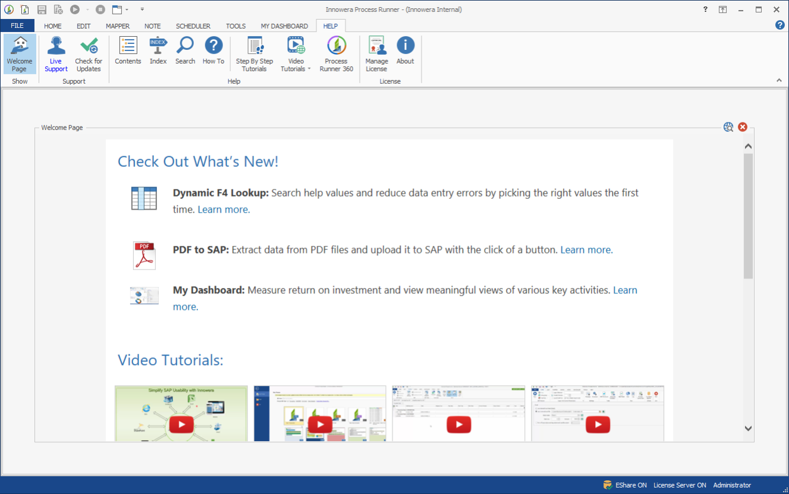Show the About information
This screenshot has height=494, width=789.
click(x=405, y=52)
